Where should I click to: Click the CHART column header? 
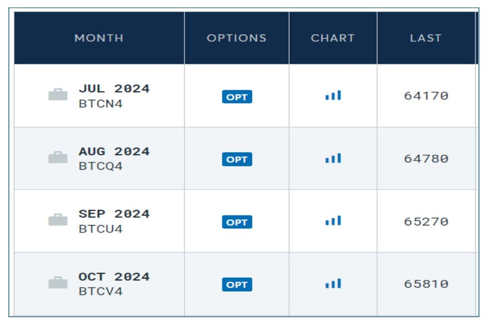point(334,38)
